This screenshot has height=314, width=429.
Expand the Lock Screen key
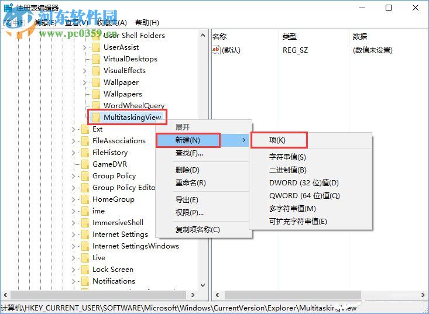pyautogui.click(x=73, y=270)
